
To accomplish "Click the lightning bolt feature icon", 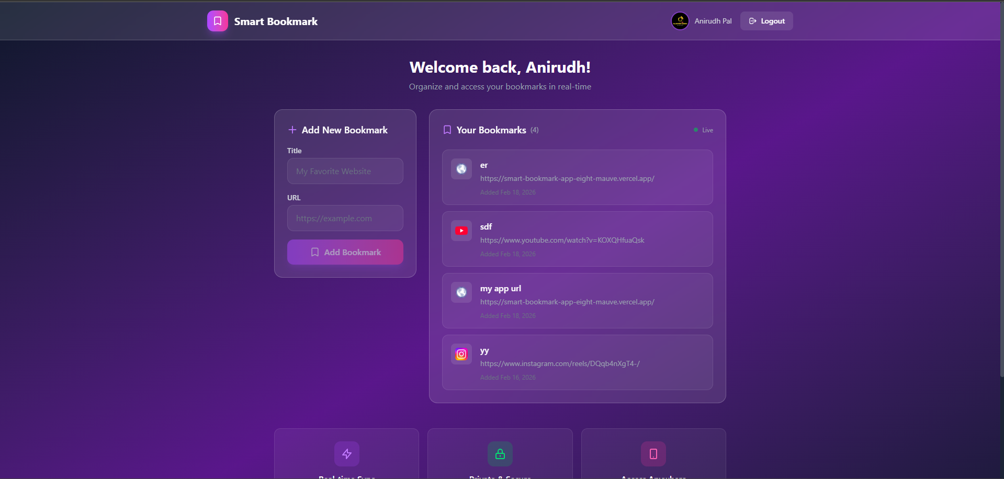I will click(x=347, y=454).
